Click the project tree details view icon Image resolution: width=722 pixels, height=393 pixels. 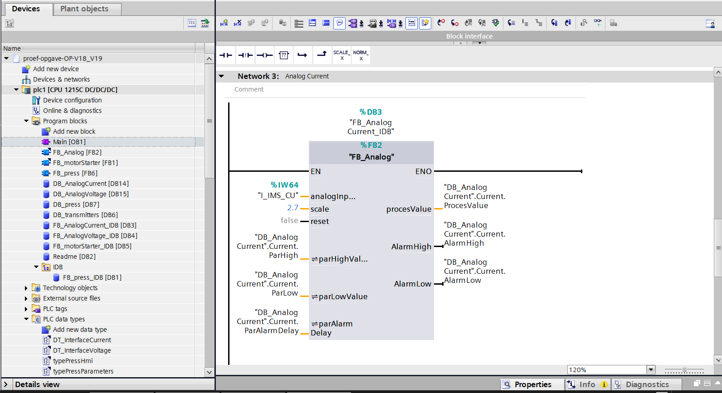tap(192, 23)
